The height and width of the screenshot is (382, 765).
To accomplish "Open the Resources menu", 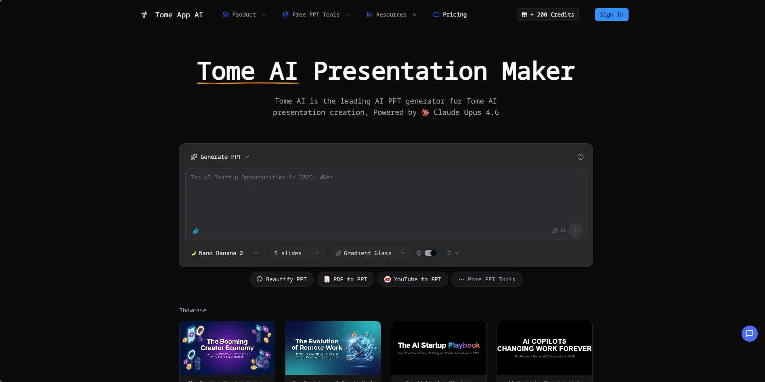I will (x=391, y=15).
